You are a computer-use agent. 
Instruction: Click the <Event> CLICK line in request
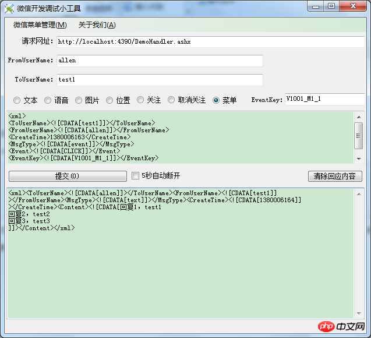tap(64, 152)
